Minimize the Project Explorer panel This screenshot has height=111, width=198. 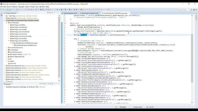click(57, 13)
